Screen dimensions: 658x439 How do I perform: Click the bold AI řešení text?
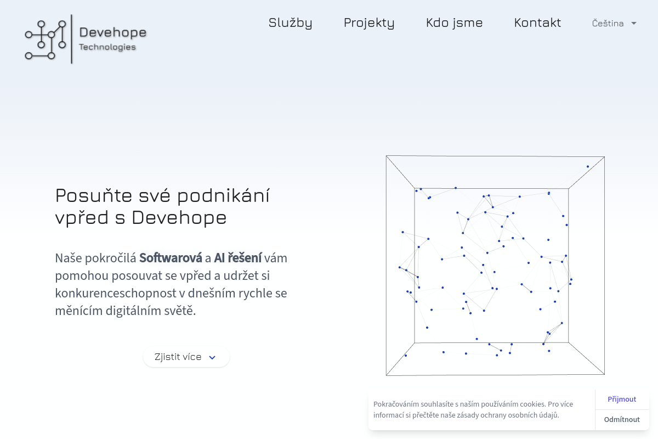tap(238, 258)
